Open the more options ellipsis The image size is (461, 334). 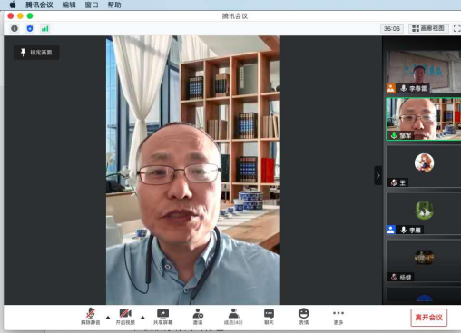[338, 317]
